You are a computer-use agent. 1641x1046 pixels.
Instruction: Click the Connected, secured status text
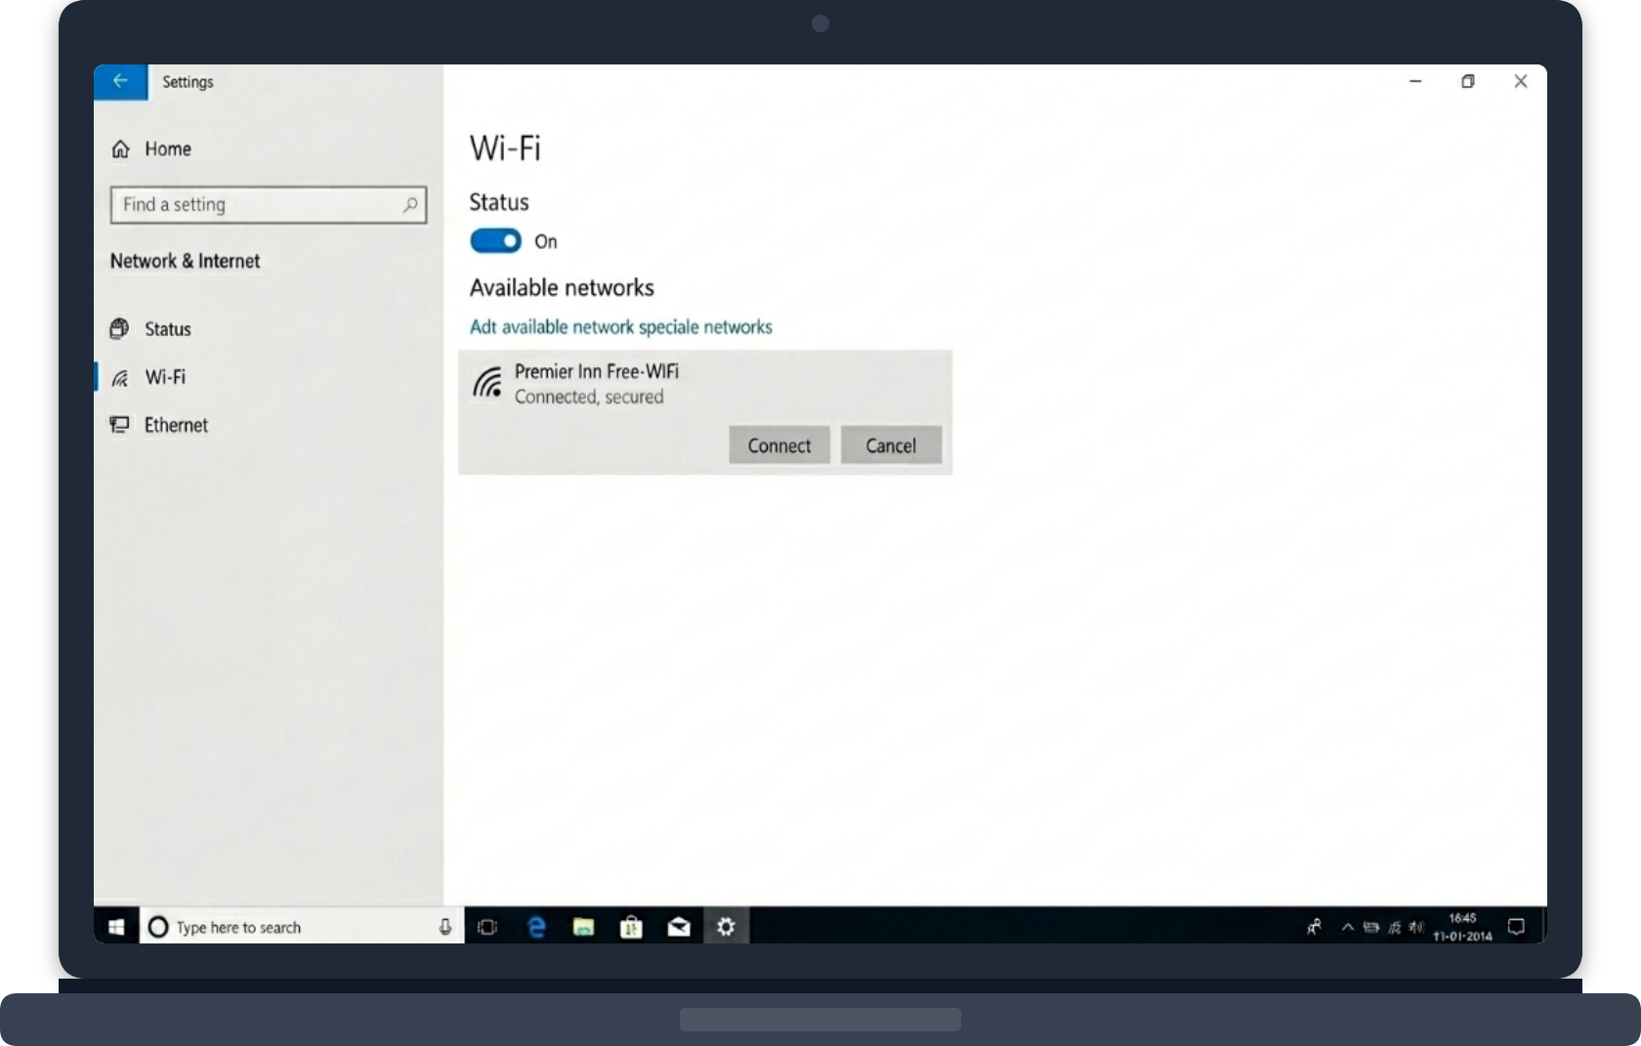[x=589, y=397]
